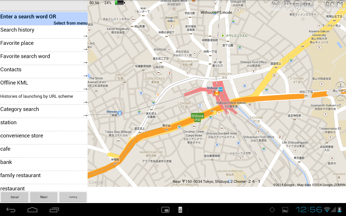Tap the Google logo on map
Screen dimensions: 346x216
pos(96,183)
